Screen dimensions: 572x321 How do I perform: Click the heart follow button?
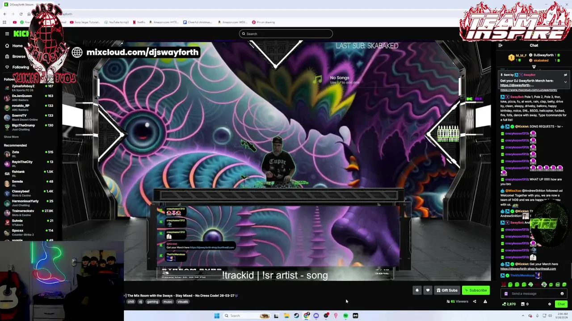click(428, 290)
